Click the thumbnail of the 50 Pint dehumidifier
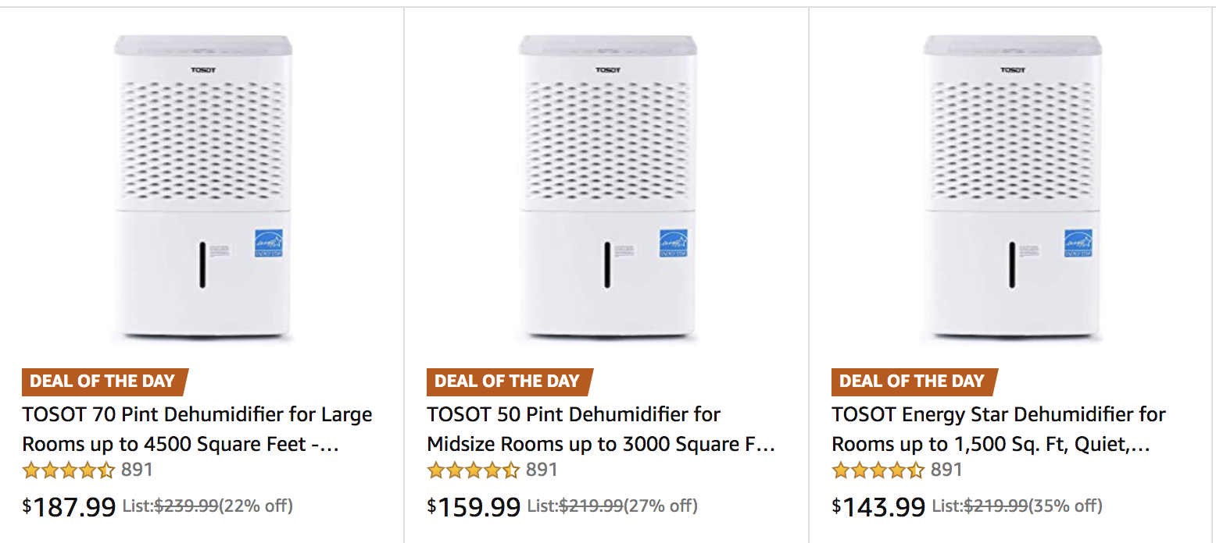 click(606, 187)
